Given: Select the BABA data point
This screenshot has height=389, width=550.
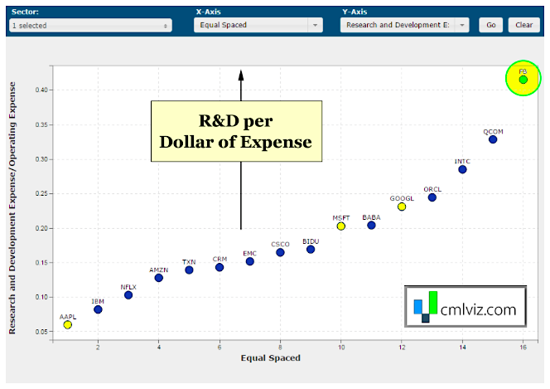Looking at the screenshot, I should pos(371,225).
